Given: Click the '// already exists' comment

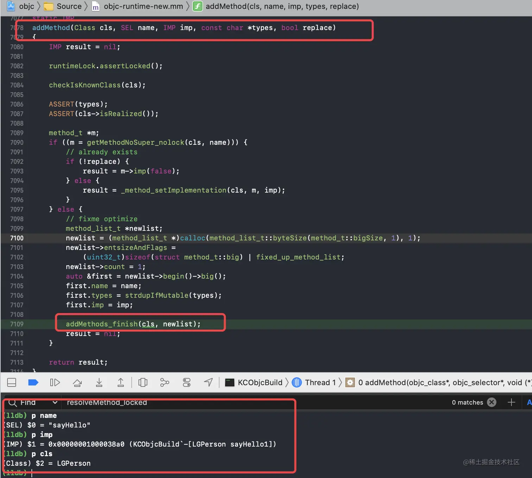Looking at the screenshot, I should click(x=102, y=152).
